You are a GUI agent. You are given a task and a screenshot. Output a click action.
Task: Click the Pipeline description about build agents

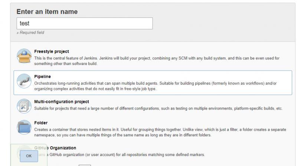coord(155,86)
